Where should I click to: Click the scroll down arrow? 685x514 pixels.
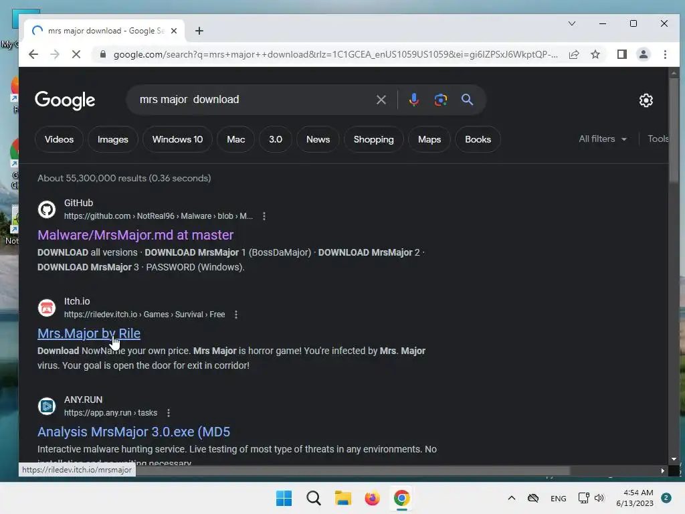point(674,459)
